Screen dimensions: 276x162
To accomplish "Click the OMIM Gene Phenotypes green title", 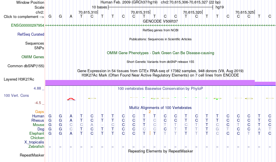I will coord(160,53).
